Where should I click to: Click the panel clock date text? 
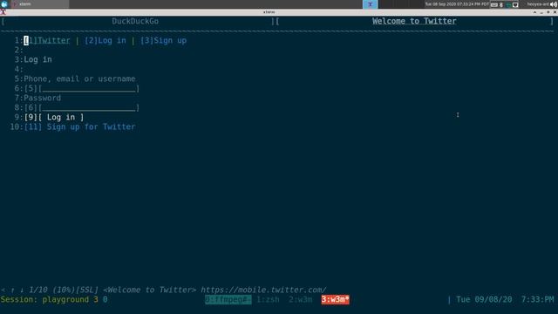point(457,4)
